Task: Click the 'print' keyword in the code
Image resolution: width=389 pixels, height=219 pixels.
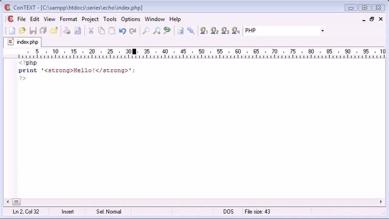Action: [27, 71]
